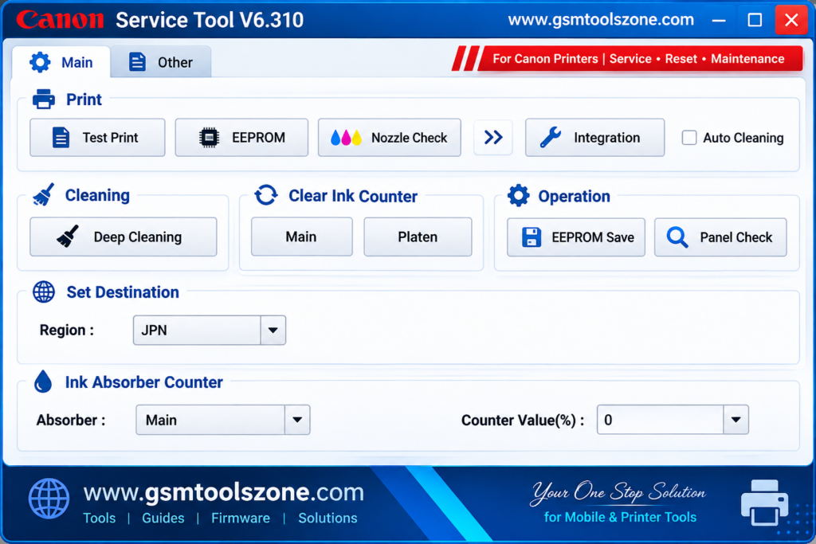Click the broom icon beside Cleaning heading

coord(44,194)
